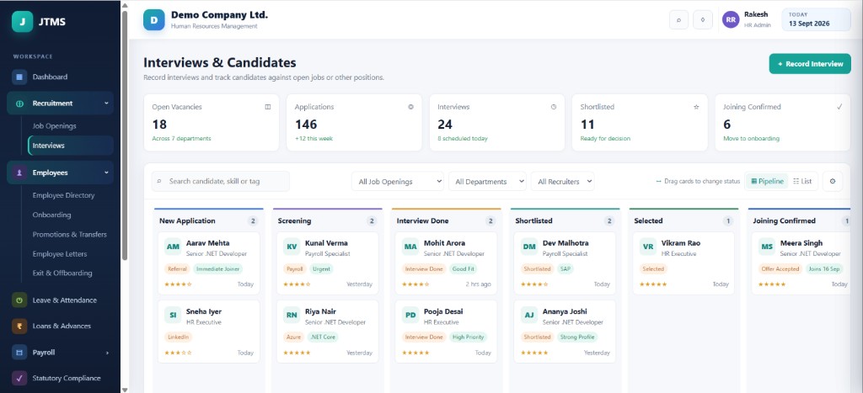Switch to Pipeline view
863x393 pixels.
[x=767, y=182]
